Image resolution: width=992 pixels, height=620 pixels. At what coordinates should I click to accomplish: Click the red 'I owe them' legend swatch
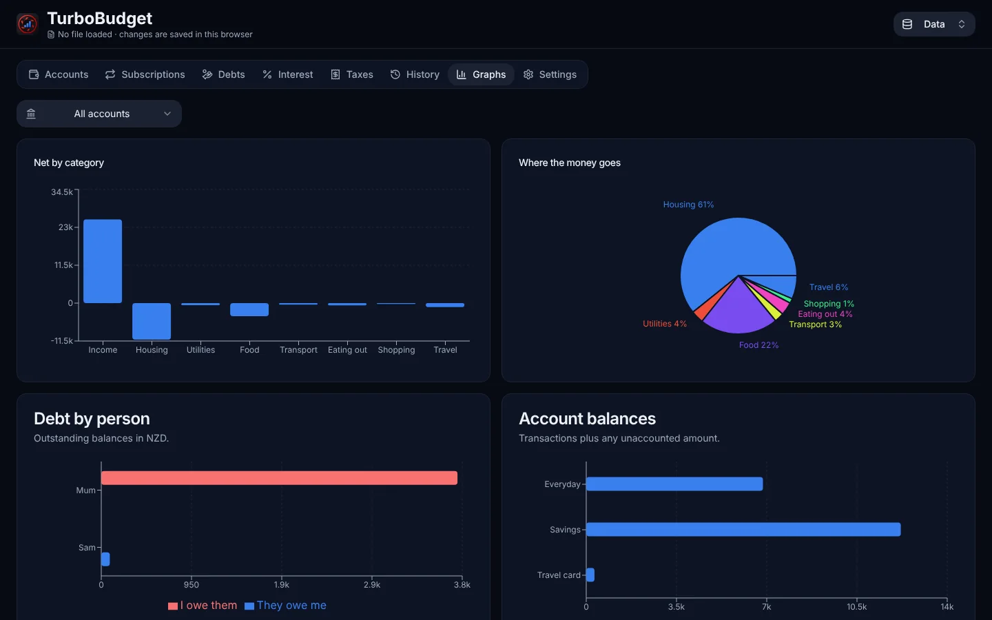point(173,606)
